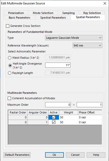Switch to the Polarization tab
This screenshot has height=161, width=109.
pos(16,13)
